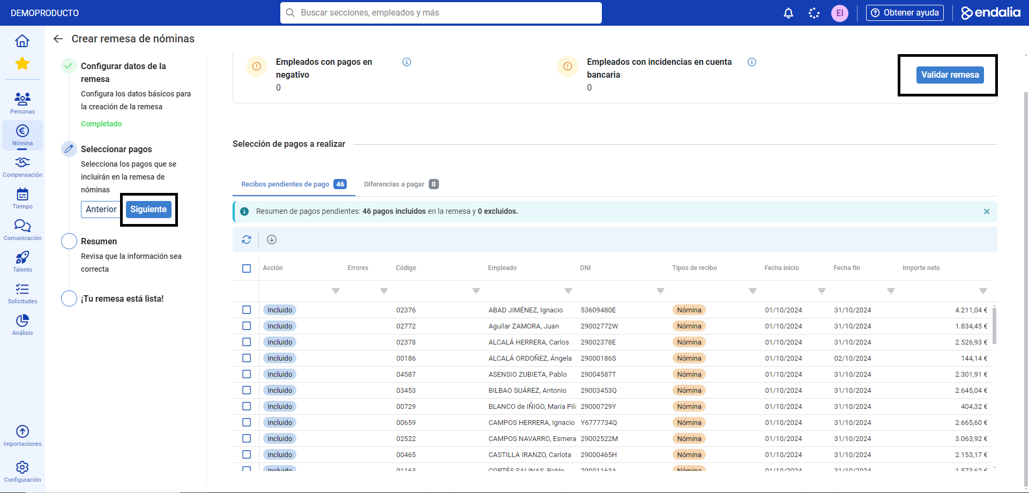Screen dimensions: 1029x493
Task: Check the row for Aguilar ZAMORA, Juan
Action: [247, 326]
